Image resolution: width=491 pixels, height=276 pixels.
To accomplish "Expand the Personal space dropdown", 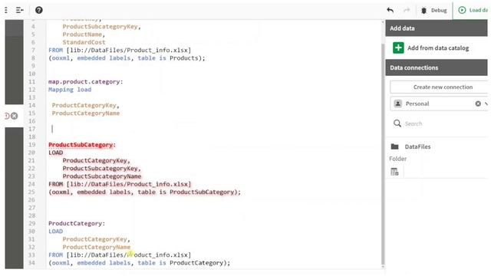I will pyautogui.click(x=486, y=103).
